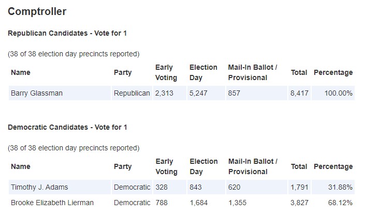Click Percentage header in Democratic table
Screen dimensions: 365x216
click(x=333, y=166)
